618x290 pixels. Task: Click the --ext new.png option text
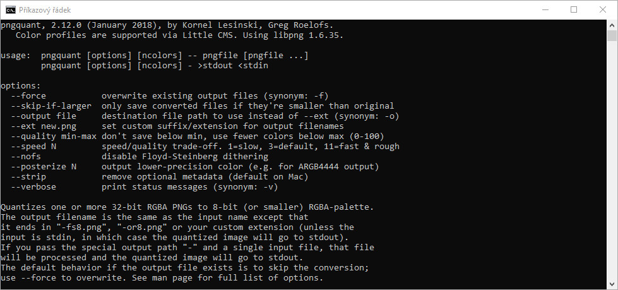tap(44, 126)
